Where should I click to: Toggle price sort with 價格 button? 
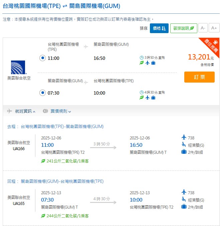159,28
